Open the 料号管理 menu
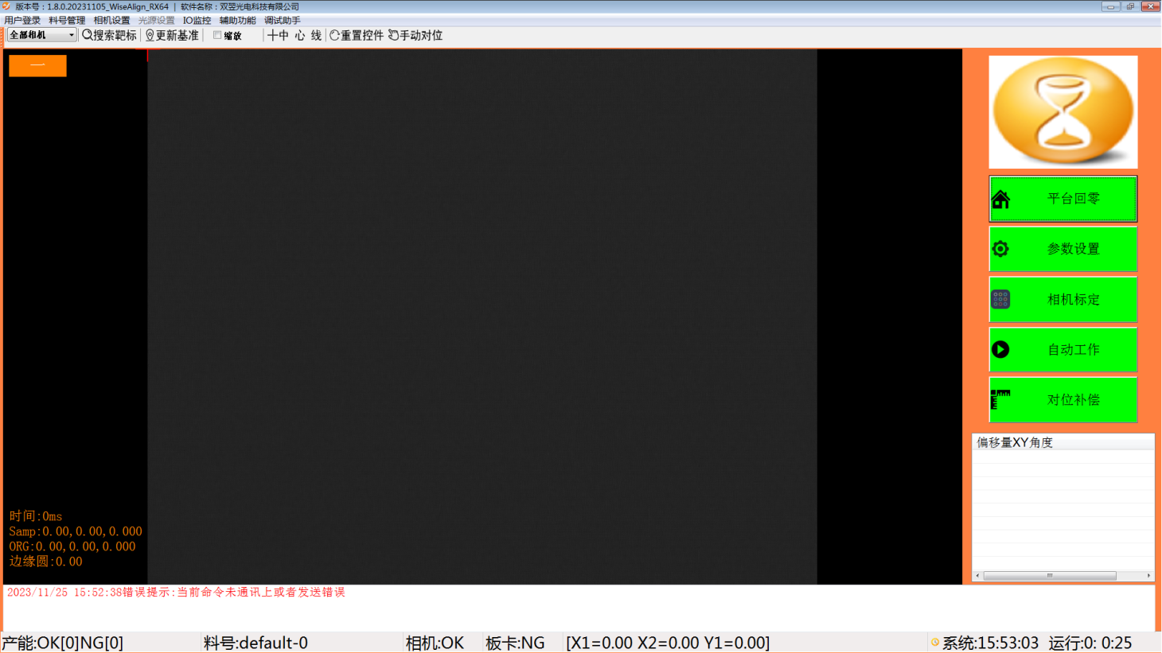 coord(67,20)
